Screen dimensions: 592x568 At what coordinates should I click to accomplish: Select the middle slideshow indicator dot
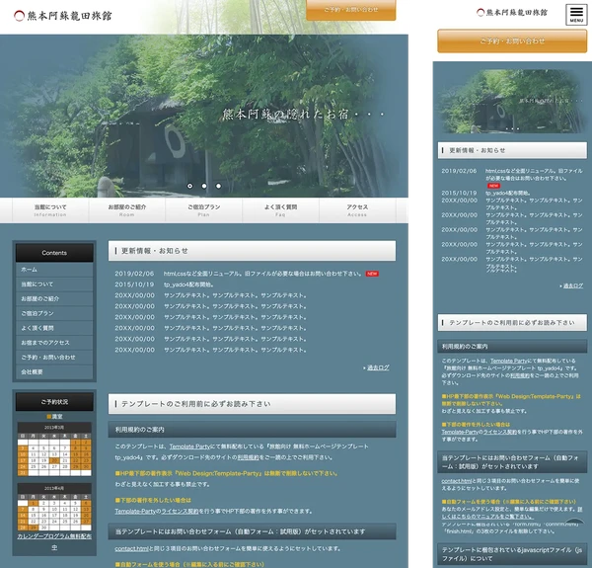pyautogui.click(x=204, y=186)
